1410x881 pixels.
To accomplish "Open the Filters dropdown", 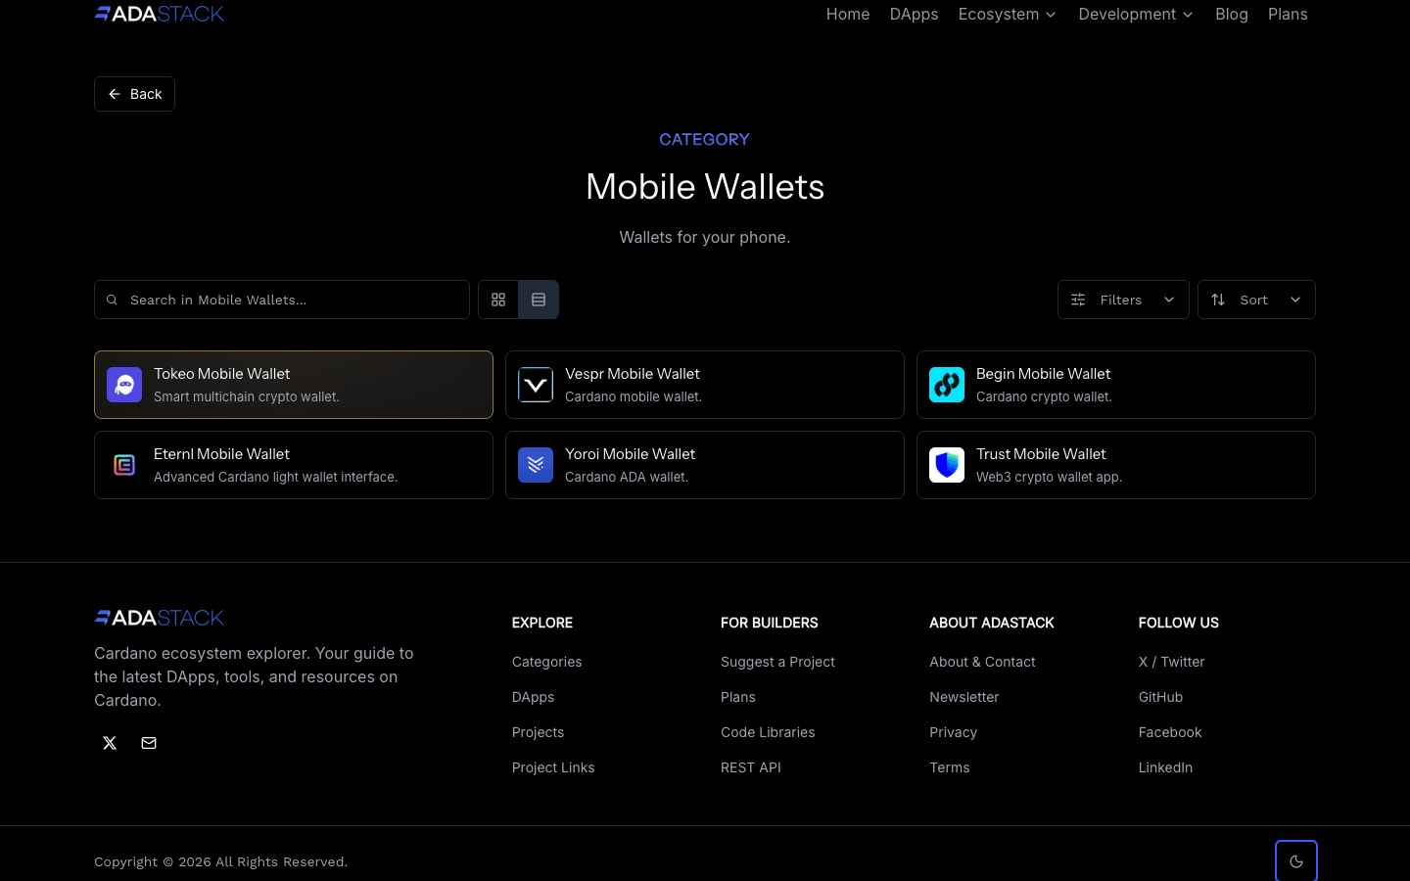I will [x=1122, y=300].
